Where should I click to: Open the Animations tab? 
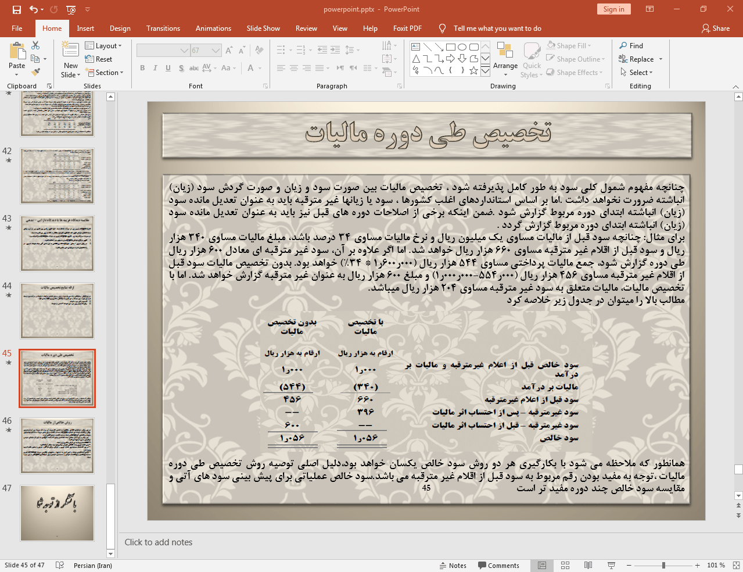click(x=213, y=28)
